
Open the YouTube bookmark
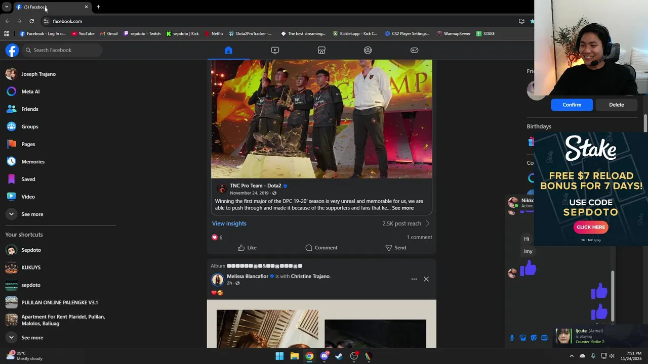pos(83,34)
